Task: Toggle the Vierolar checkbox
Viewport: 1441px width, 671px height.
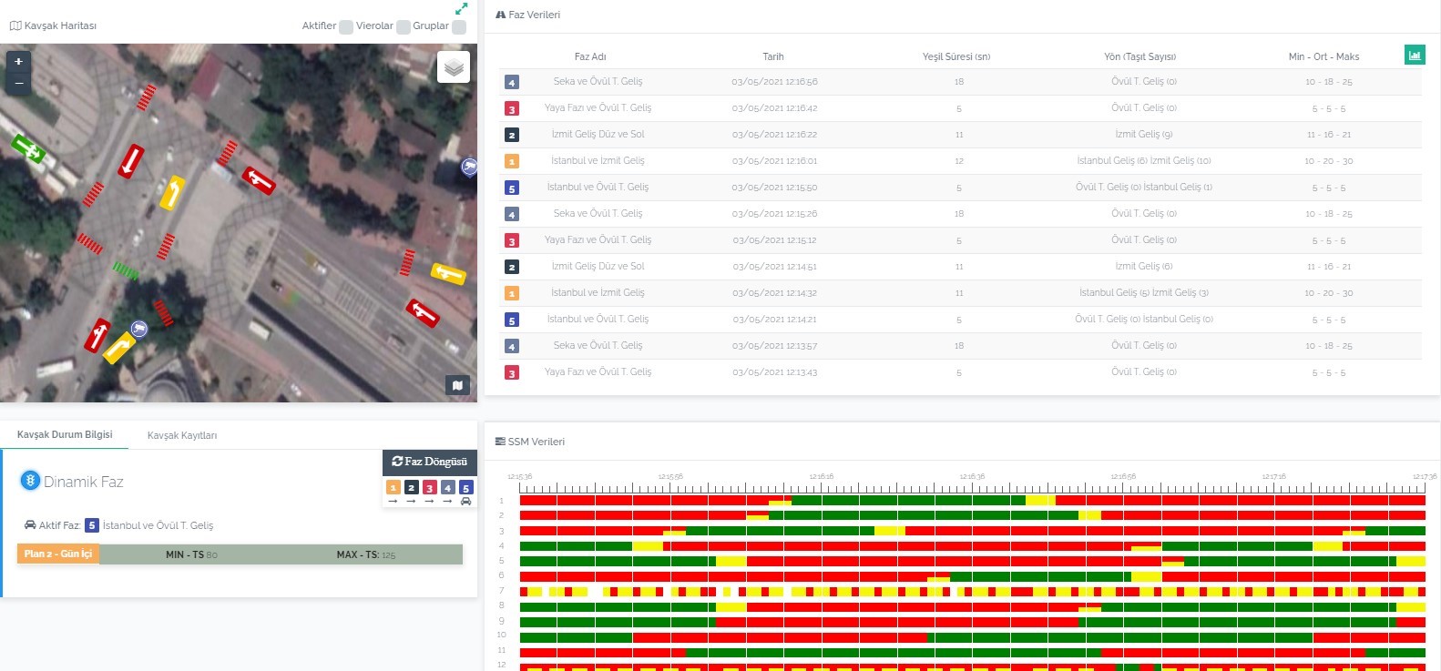Action: tap(403, 27)
